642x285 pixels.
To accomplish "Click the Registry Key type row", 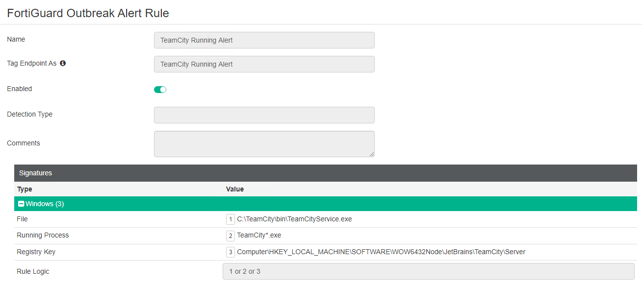I will 36,252.
